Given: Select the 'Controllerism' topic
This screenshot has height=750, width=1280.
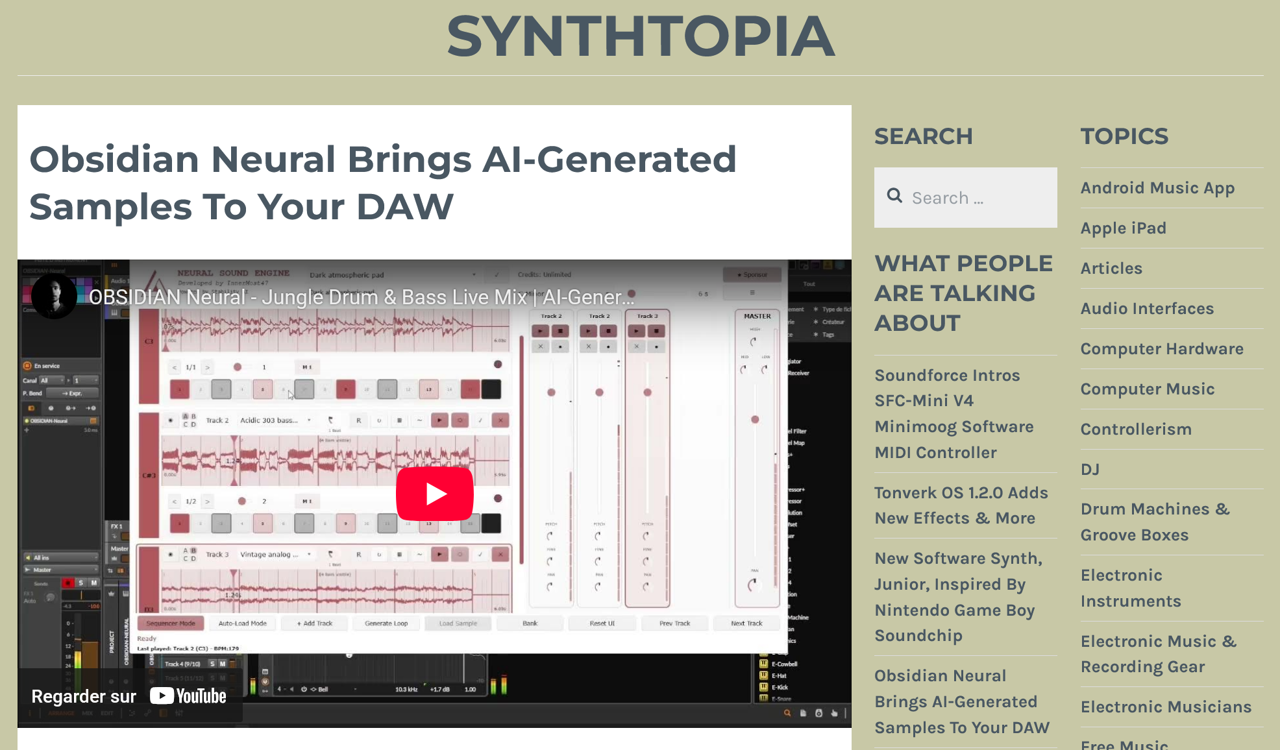Looking at the screenshot, I should pos(1136,429).
